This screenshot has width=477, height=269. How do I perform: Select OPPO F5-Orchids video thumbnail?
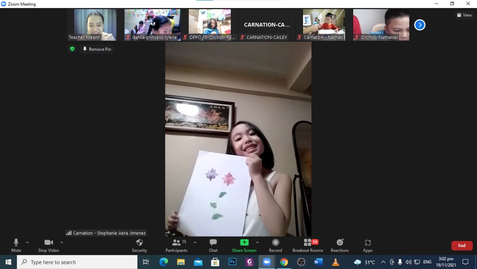(210, 25)
